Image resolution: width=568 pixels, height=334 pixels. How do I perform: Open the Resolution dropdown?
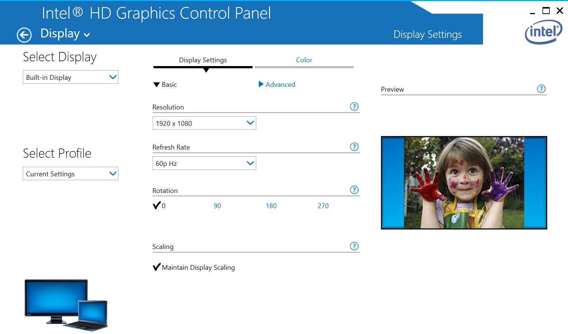click(x=204, y=123)
